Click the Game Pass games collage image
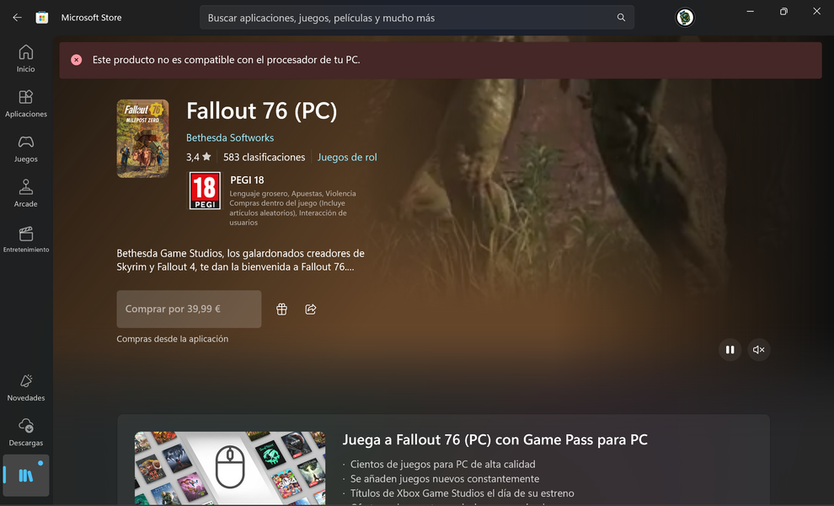 pos(230,468)
